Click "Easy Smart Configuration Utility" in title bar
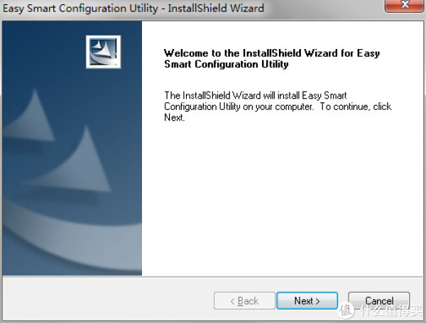Screen dimensions: 426x323 pos(80,9)
